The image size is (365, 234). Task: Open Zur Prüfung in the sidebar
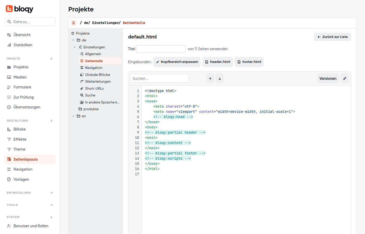coord(30,97)
